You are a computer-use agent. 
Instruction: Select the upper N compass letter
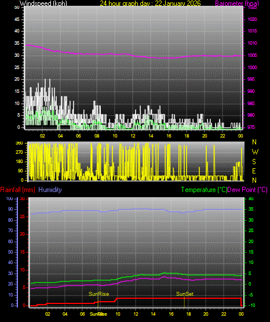254,142
